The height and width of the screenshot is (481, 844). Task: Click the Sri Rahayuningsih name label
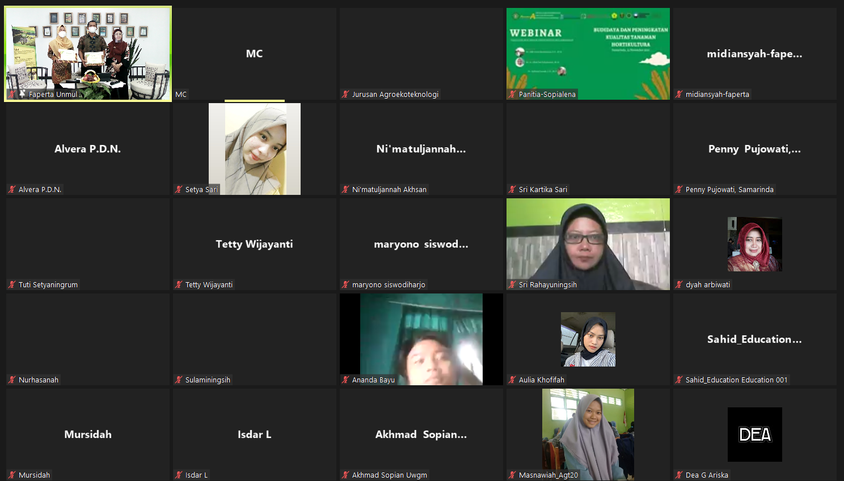(548, 284)
